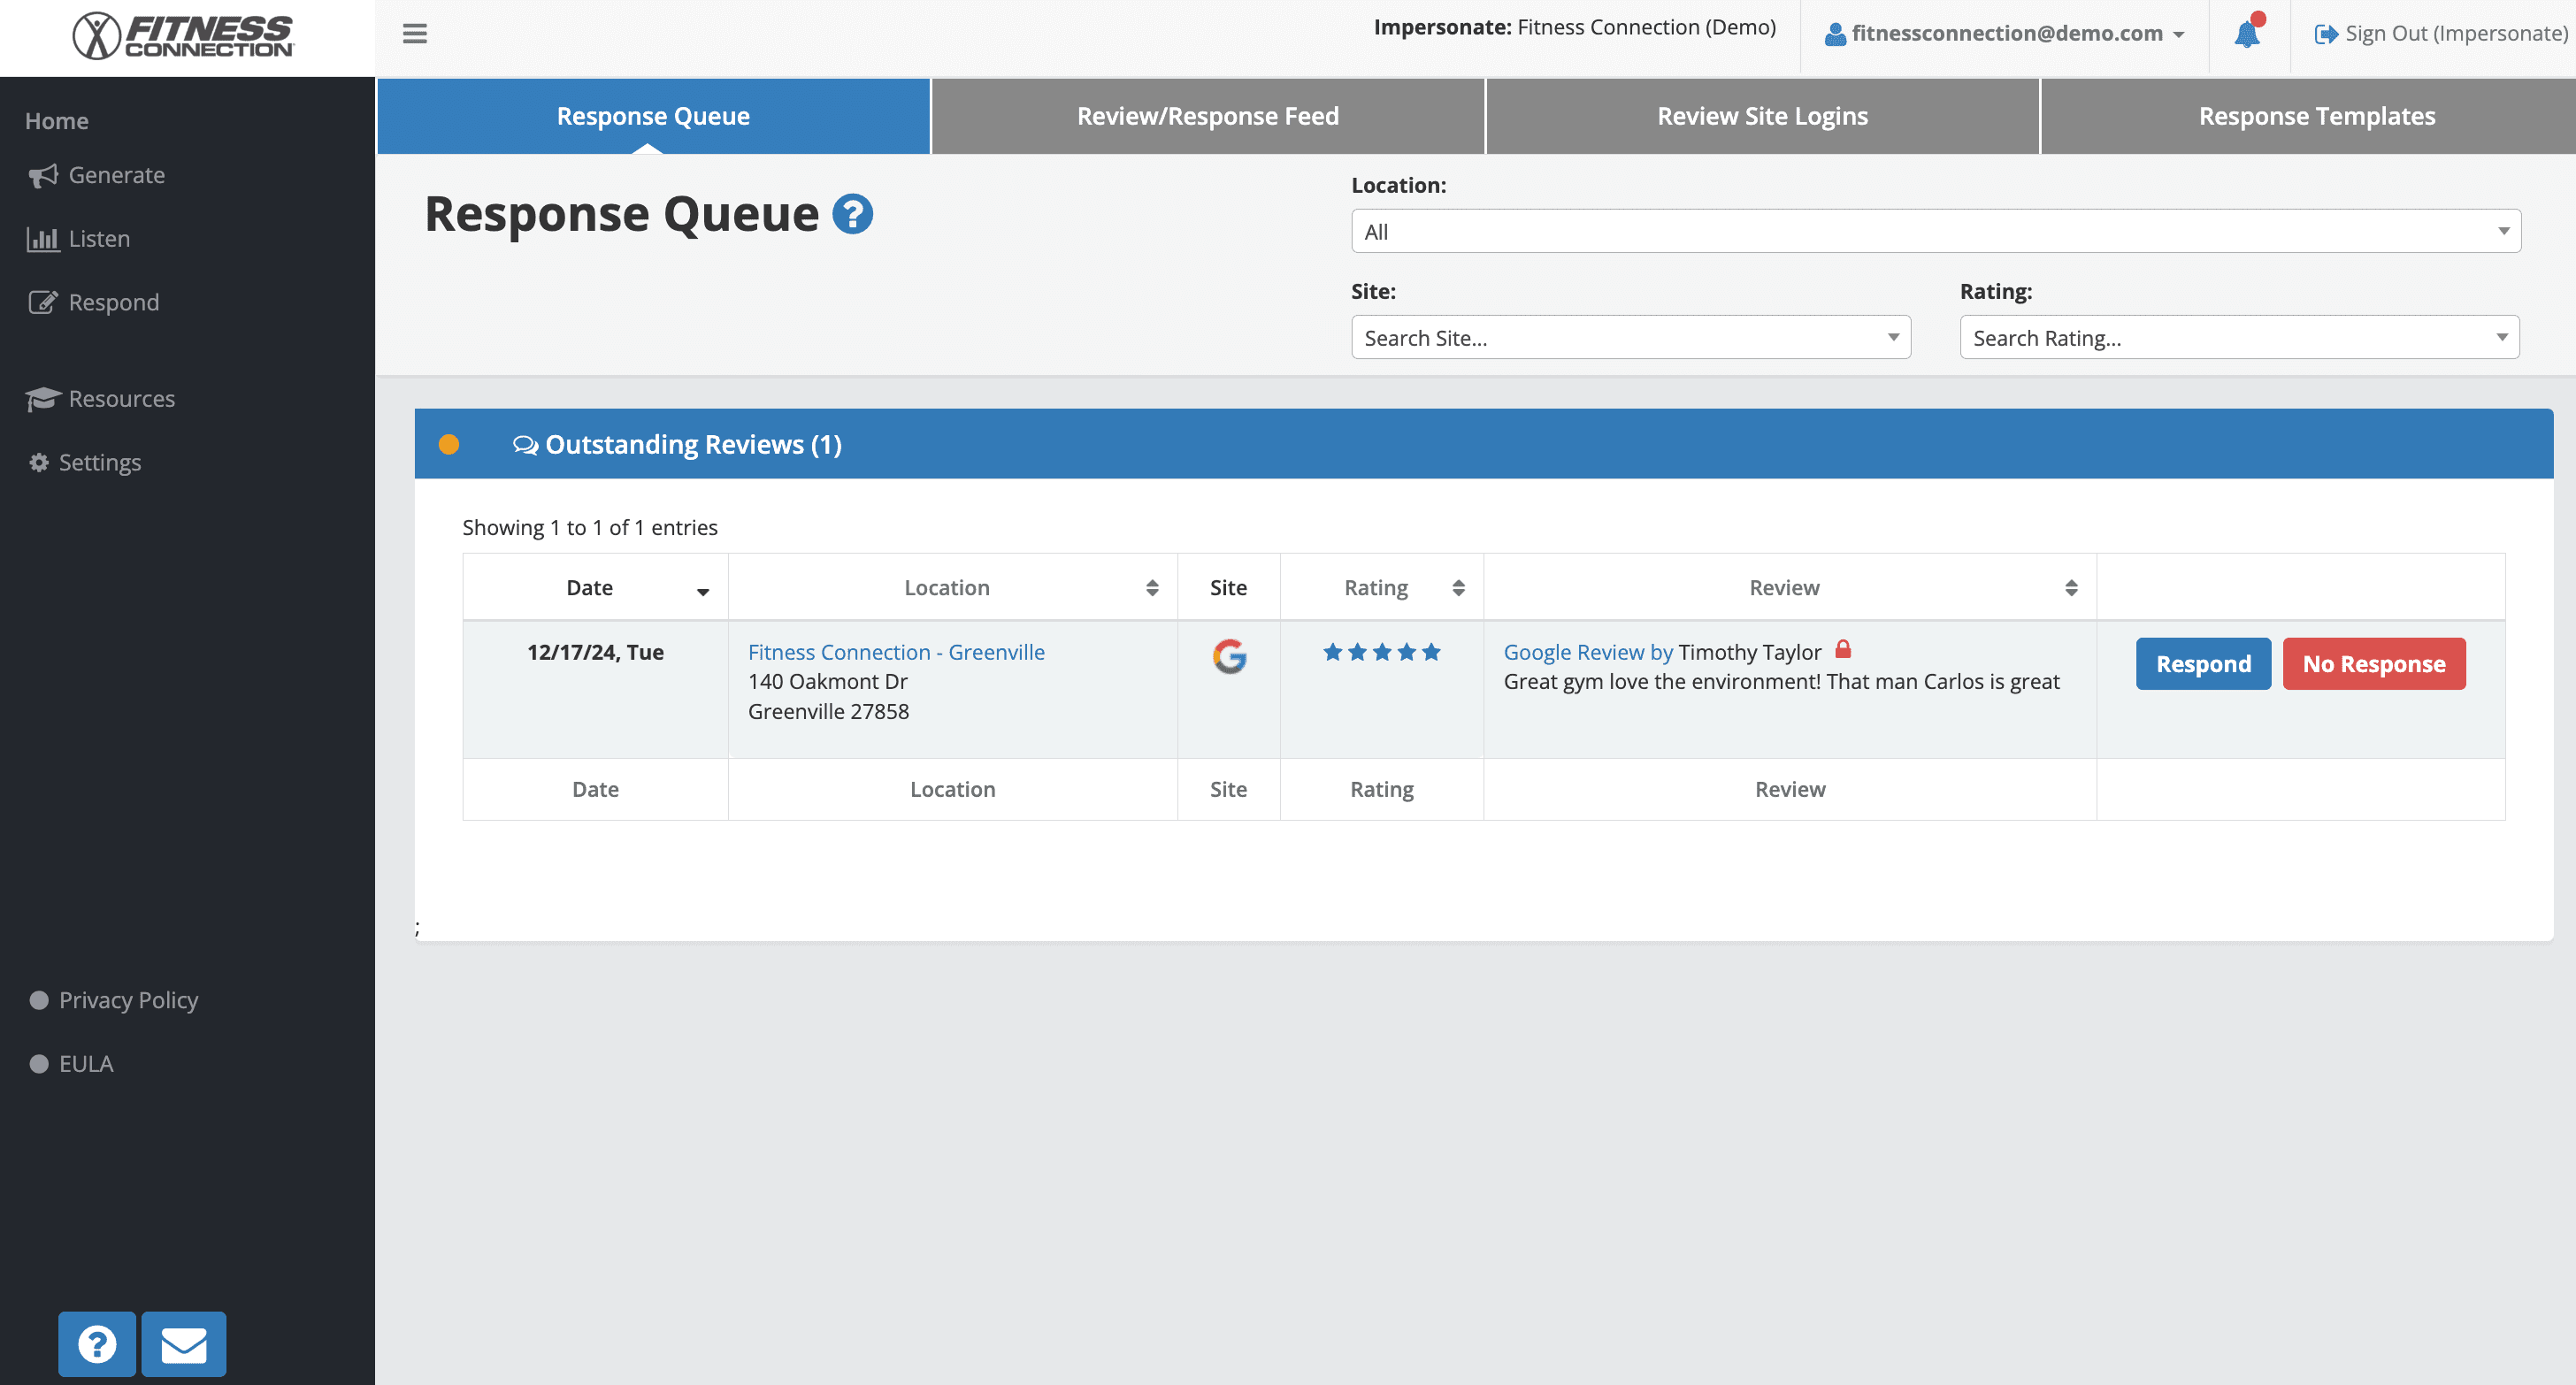This screenshot has height=1385, width=2576.
Task: Switch to the Review/Response Feed tab
Action: [x=1207, y=115]
